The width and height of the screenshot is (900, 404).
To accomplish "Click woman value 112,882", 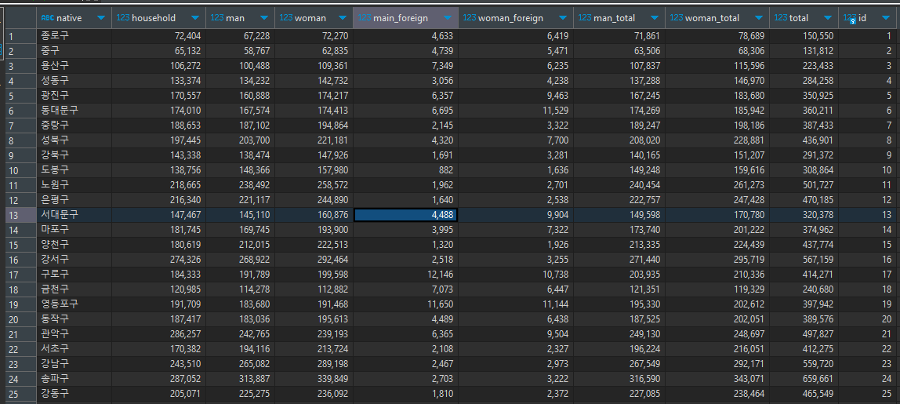I will coord(314,289).
